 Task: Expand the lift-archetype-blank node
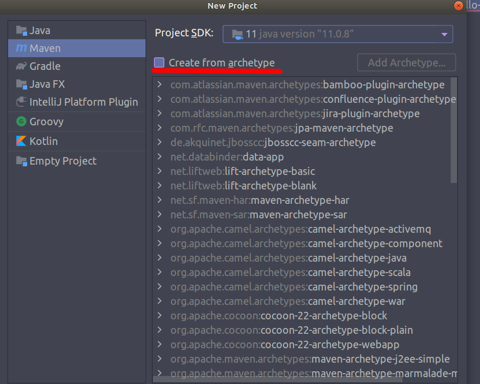click(x=159, y=185)
